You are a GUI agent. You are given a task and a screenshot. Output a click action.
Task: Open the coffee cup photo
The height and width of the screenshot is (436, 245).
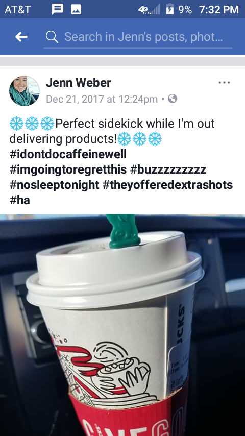tap(122, 325)
